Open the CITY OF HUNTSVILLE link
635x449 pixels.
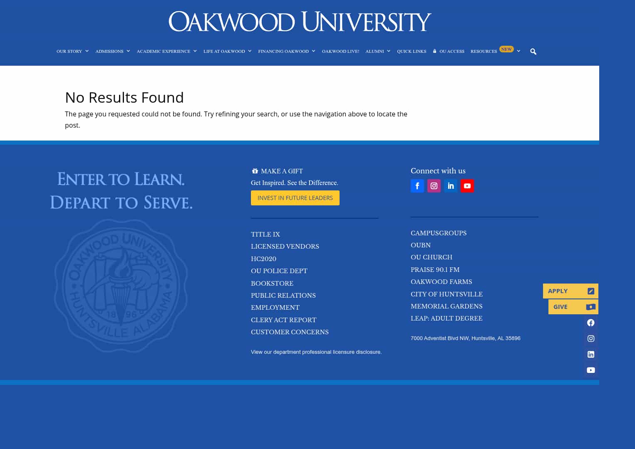447,294
